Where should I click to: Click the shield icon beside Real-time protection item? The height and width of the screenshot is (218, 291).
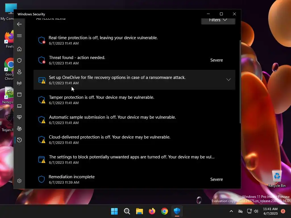click(x=41, y=40)
